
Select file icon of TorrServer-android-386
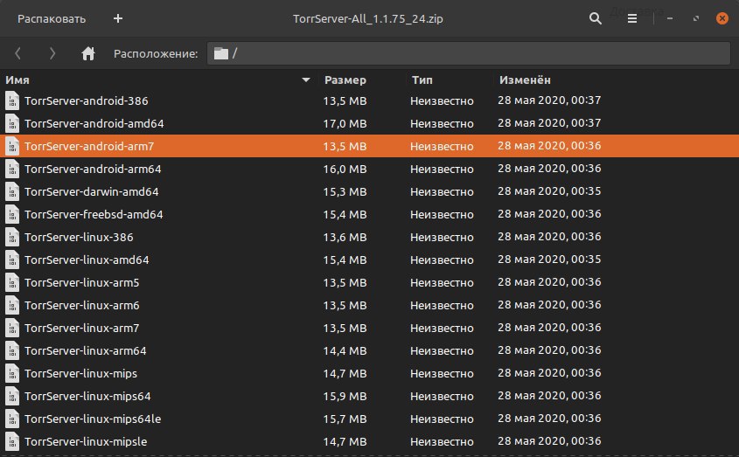click(12, 100)
